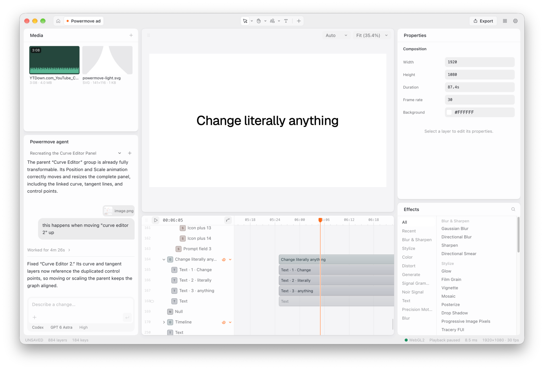The height and width of the screenshot is (370, 544).
Task: Expand Worked for 4m 26s details
Action: [x=49, y=250]
